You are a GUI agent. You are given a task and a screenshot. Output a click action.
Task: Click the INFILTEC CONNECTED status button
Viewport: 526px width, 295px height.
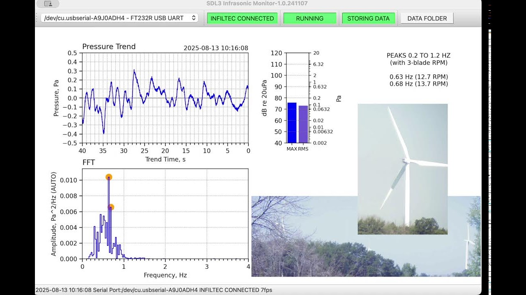(x=242, y=18)
